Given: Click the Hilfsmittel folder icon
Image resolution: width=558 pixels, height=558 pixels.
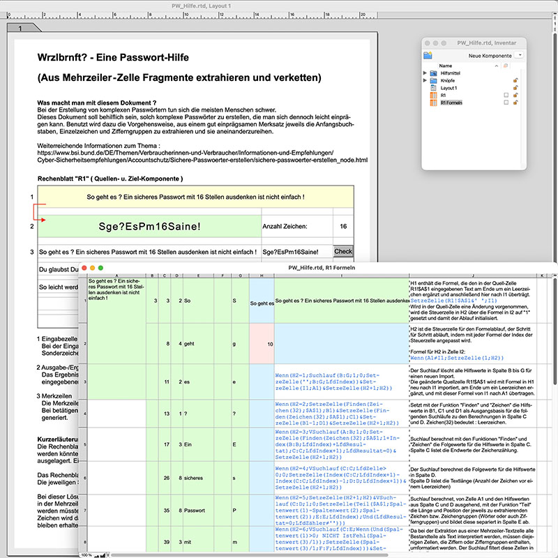Looking at the screenshot, I should click(434, 73).
